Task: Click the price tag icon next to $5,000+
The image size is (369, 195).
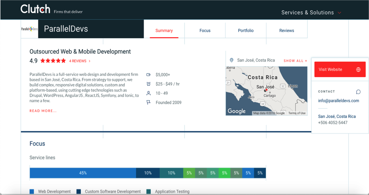Action: 148,75
